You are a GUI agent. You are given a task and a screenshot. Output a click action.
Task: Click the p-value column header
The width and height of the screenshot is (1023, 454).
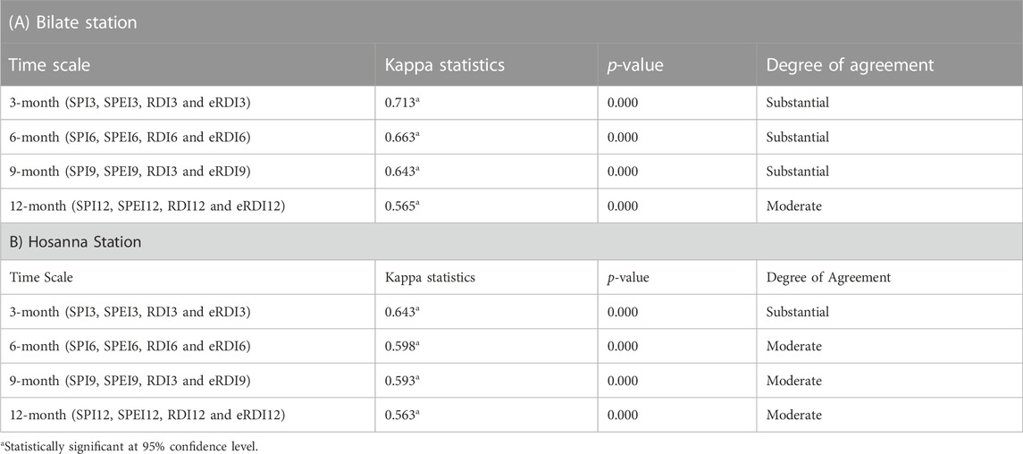[635, 65]
